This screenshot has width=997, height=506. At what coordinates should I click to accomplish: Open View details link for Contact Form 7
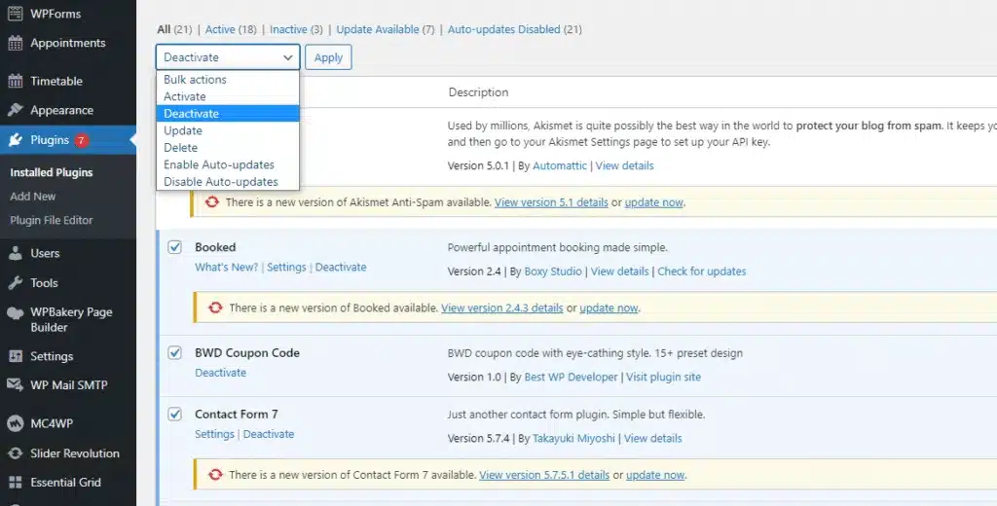652,439
